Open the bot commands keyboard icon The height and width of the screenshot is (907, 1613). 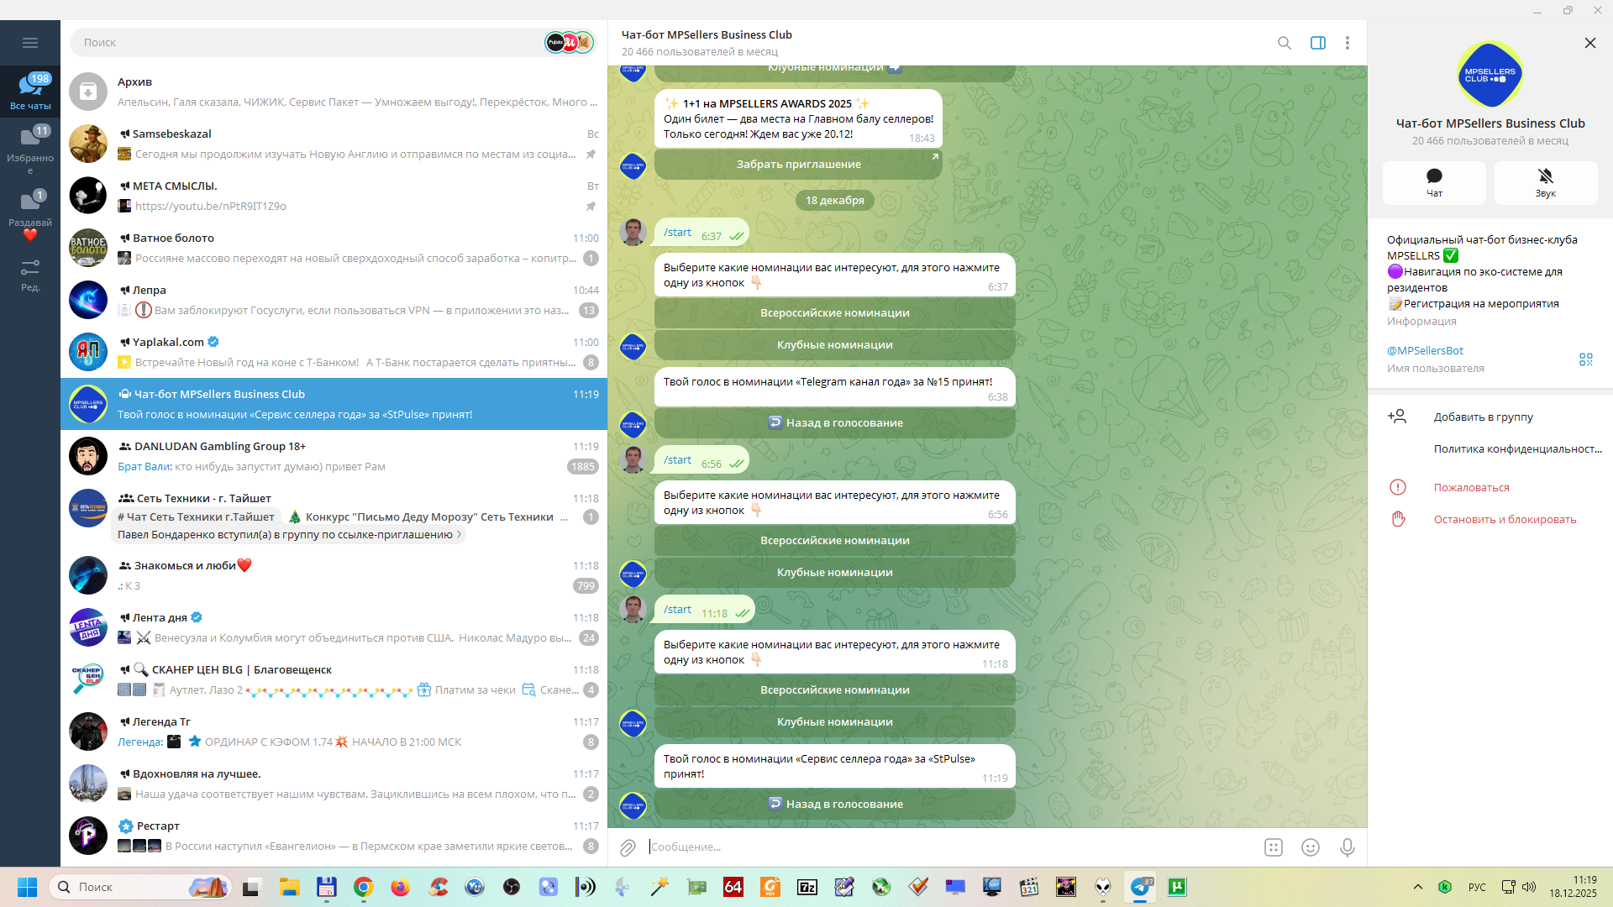[x=1273, y=847]
